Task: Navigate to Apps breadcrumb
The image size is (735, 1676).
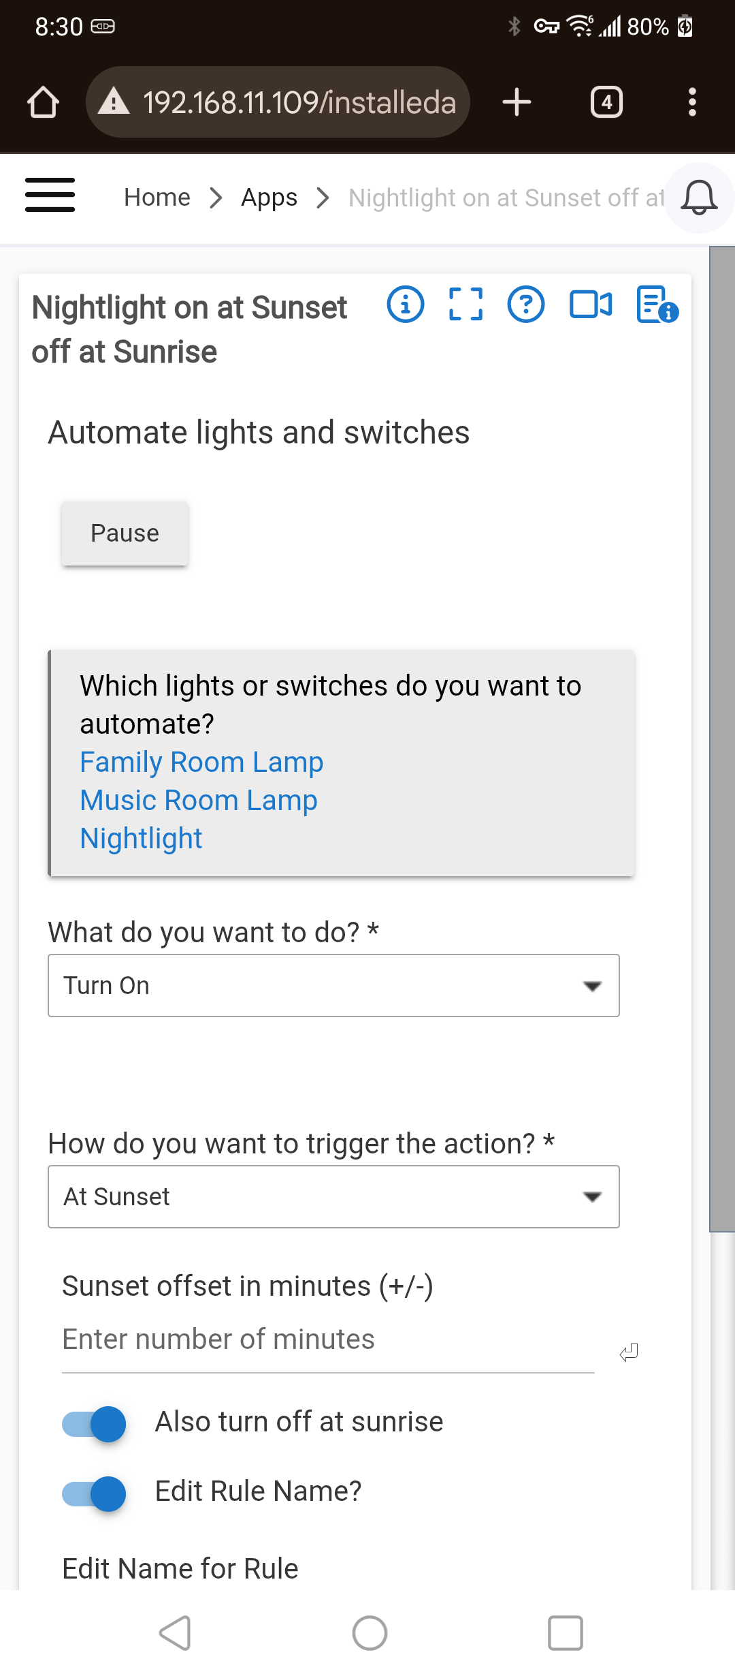Action: pos(269,198)
